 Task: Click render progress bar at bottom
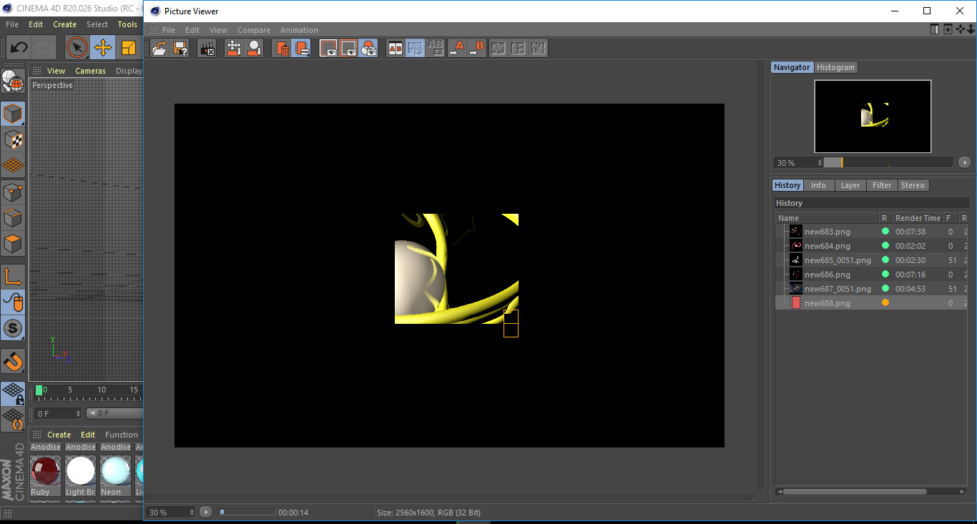(x=247, y=512)
